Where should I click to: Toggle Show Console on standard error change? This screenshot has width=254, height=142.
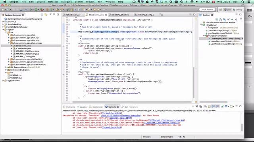point(217,106)
